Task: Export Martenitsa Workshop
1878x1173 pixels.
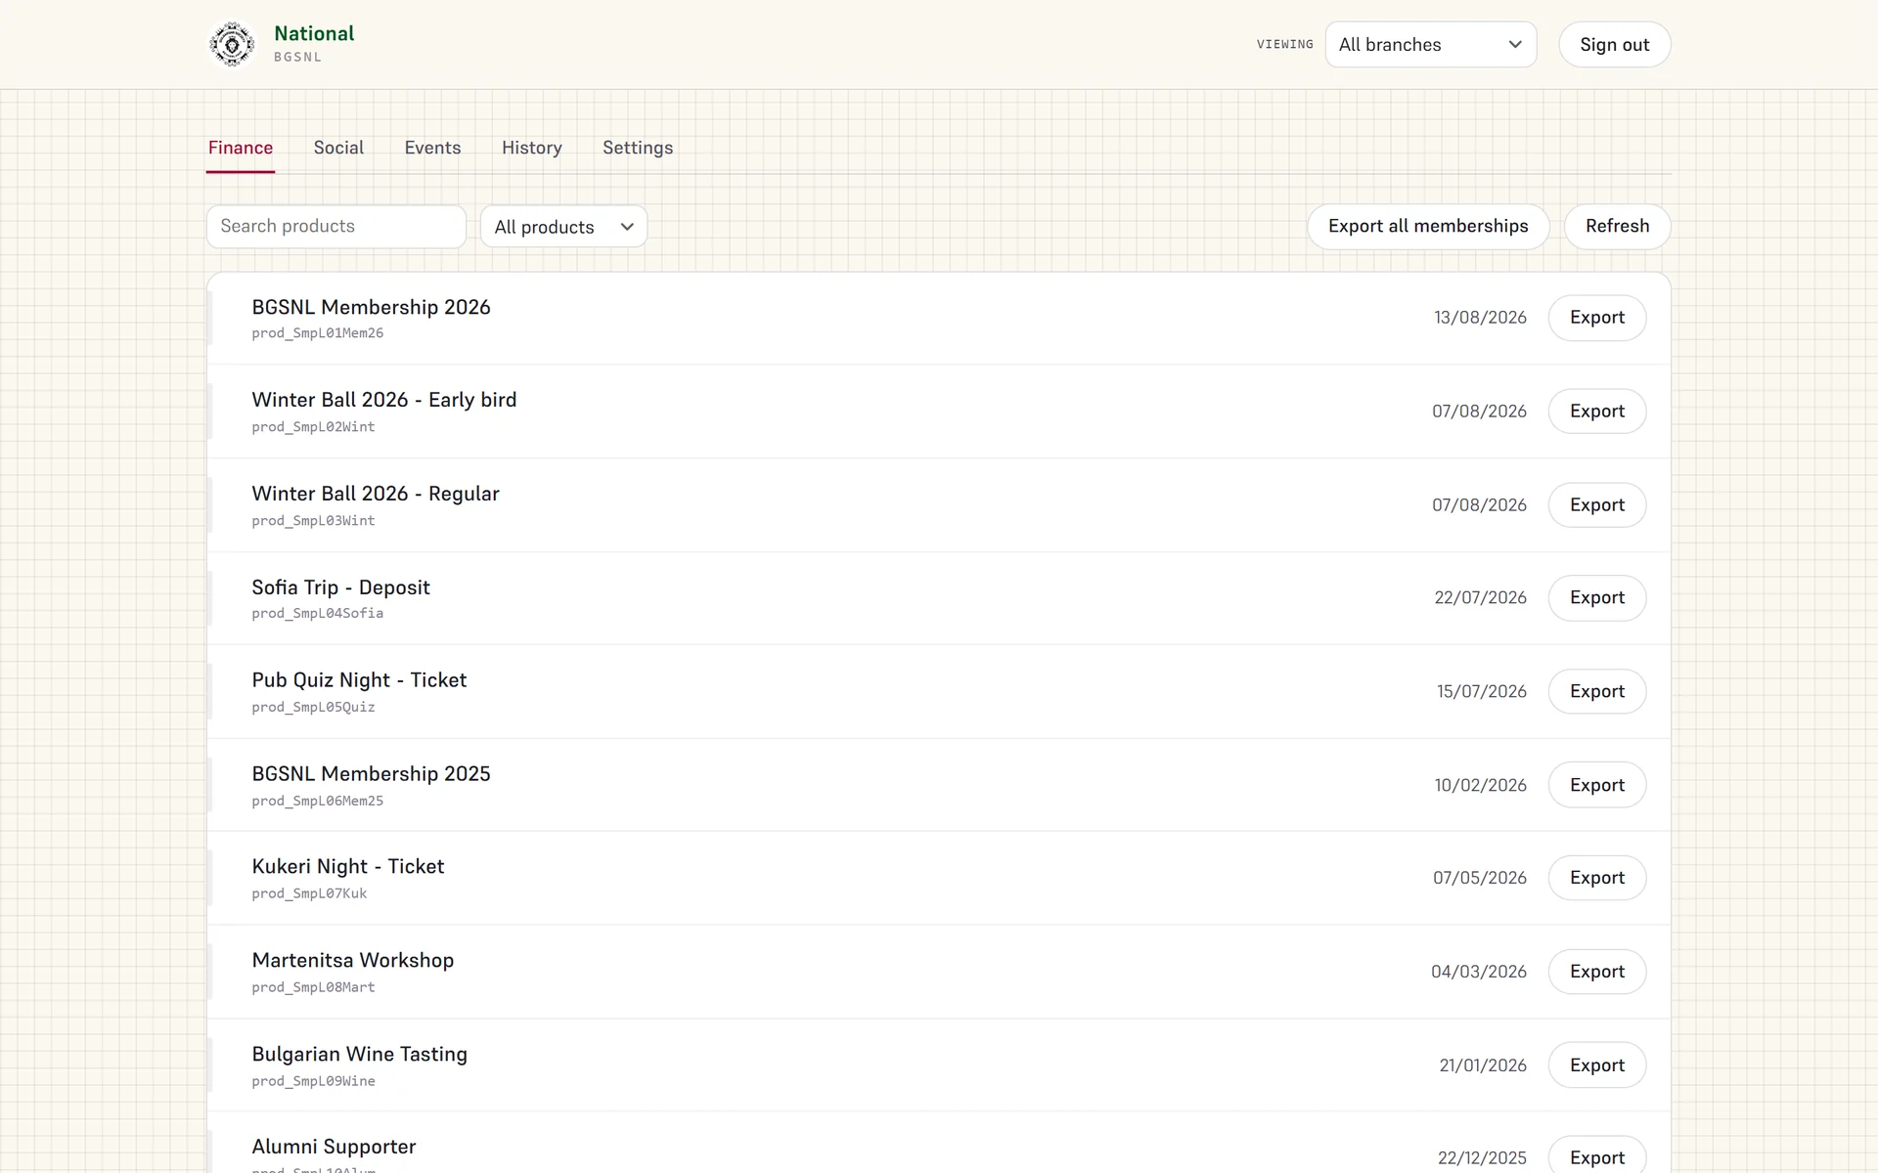Action: pos(1597,972)
